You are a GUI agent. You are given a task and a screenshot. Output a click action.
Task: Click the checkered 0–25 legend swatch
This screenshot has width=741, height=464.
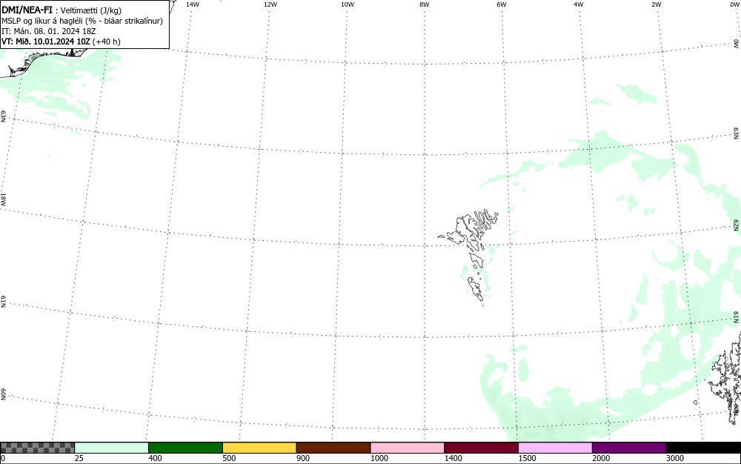click(37, 448)
